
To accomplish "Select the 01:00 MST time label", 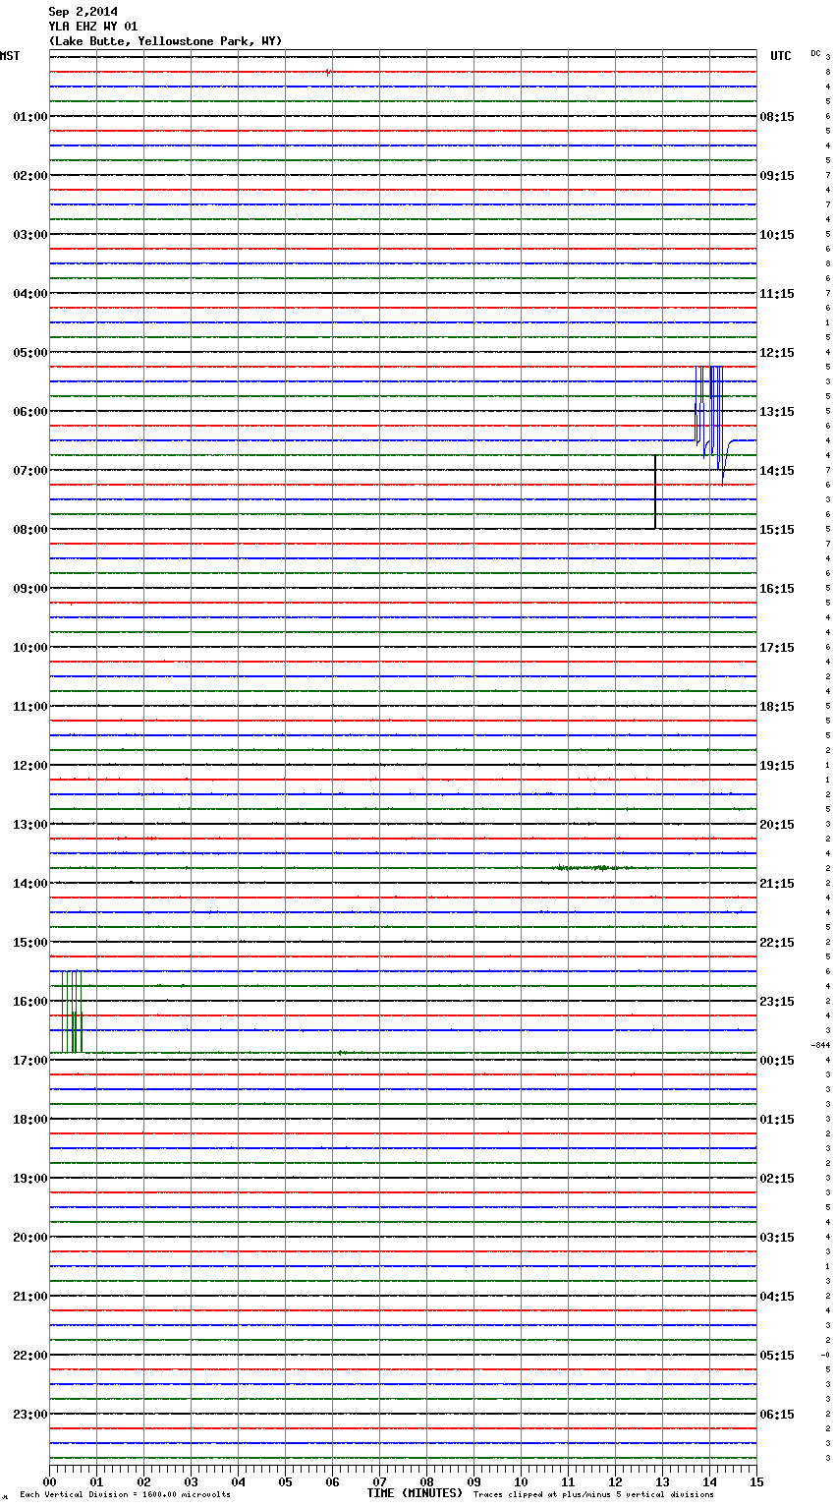I will coord(30,117).
